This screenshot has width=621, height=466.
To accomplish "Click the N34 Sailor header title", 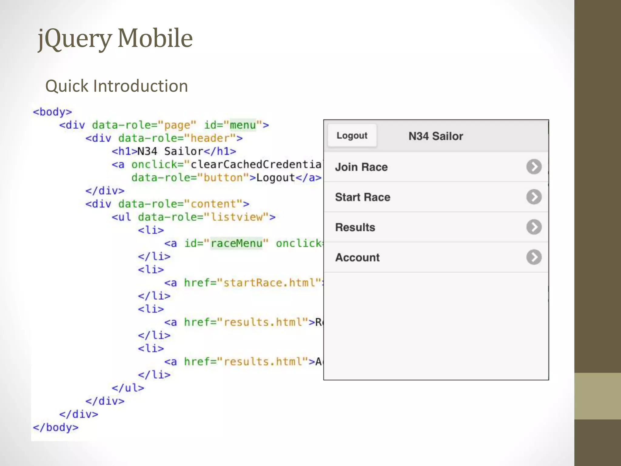I will point(436,136).
